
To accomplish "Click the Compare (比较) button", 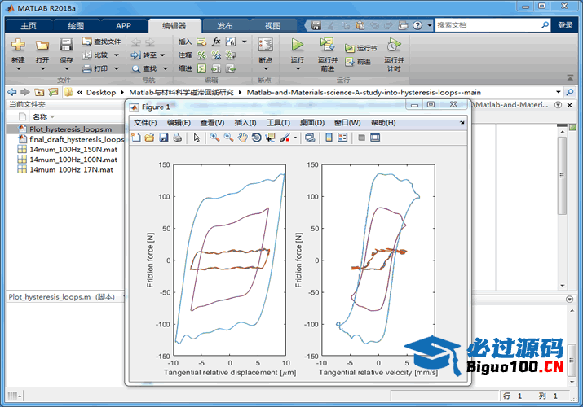I will pos(96,55).
